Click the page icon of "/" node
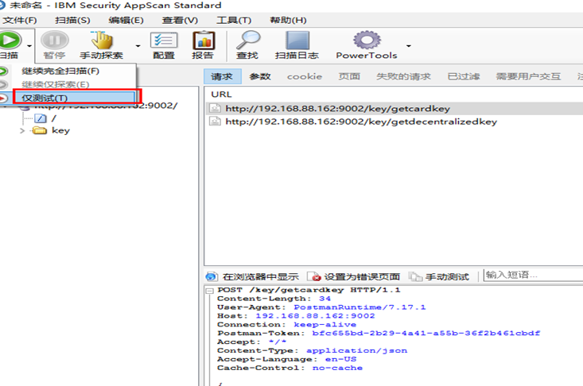The width and height of the screenshot is (583, 386). pyautogui.click(x=40, y=119)
